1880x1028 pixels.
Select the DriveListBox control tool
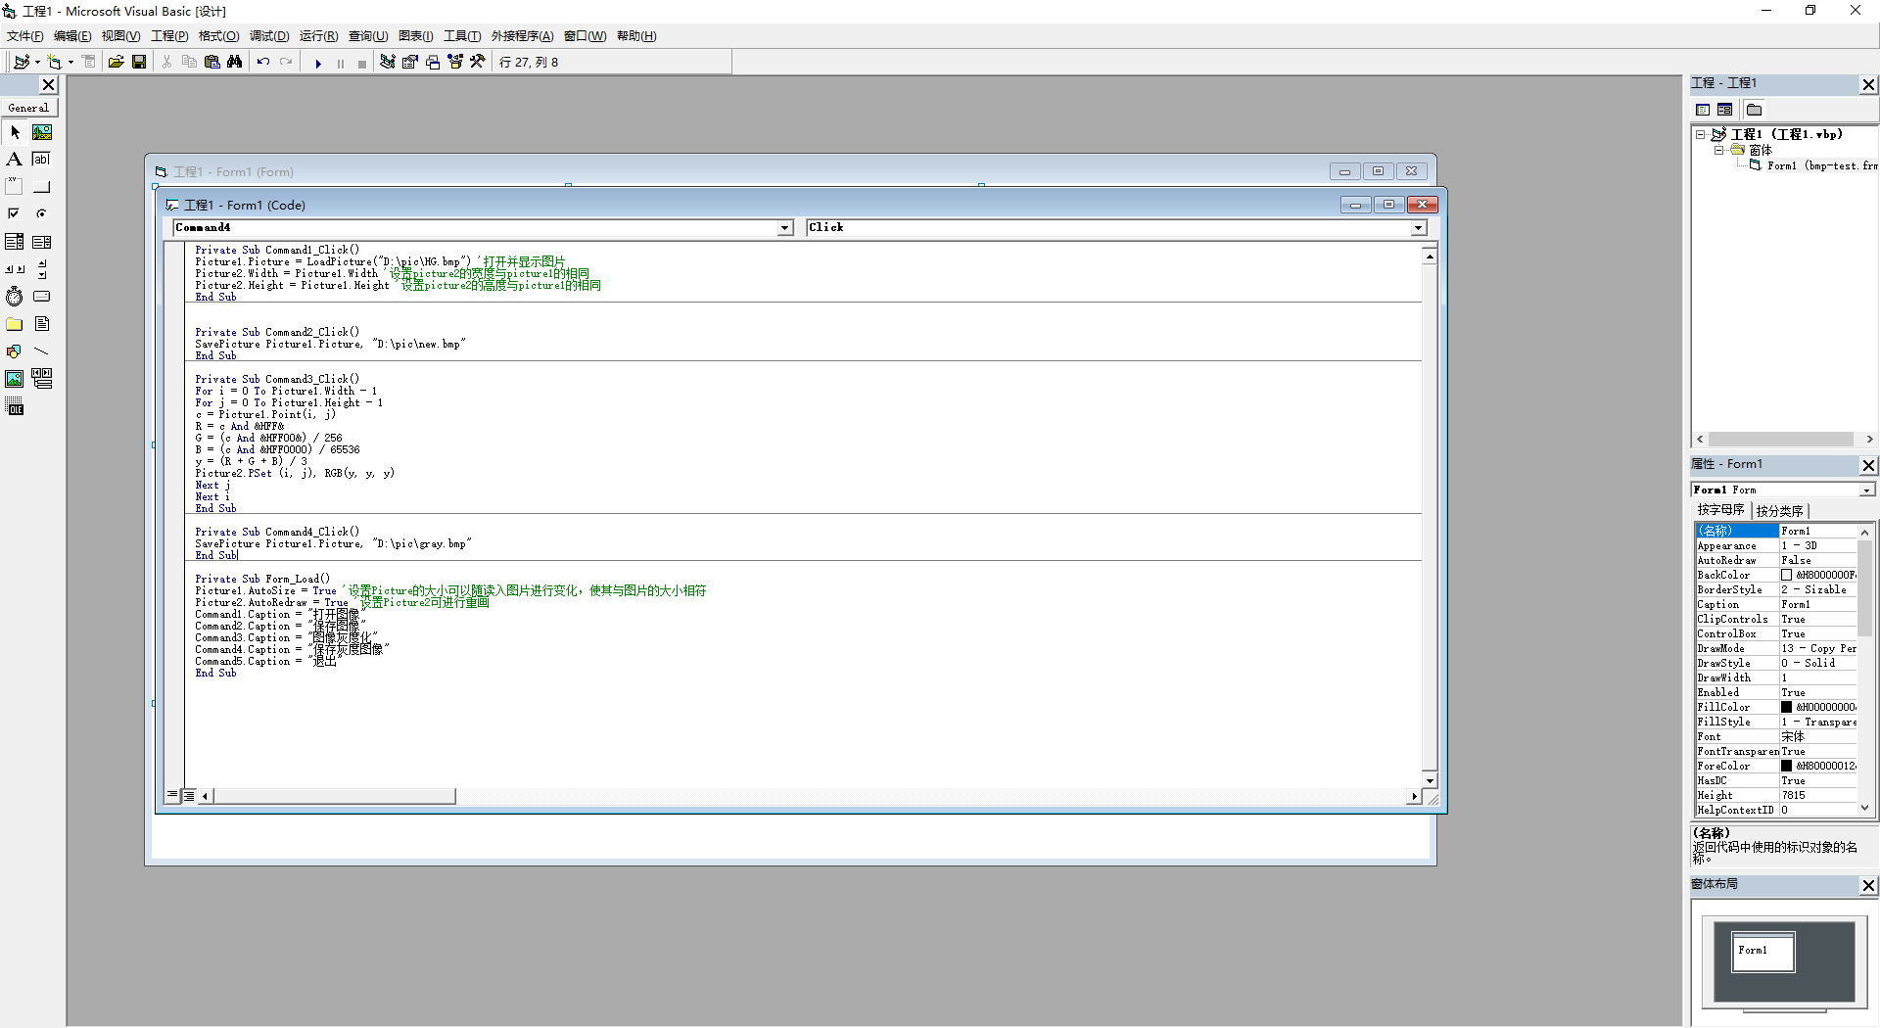[x=42, y=297]
